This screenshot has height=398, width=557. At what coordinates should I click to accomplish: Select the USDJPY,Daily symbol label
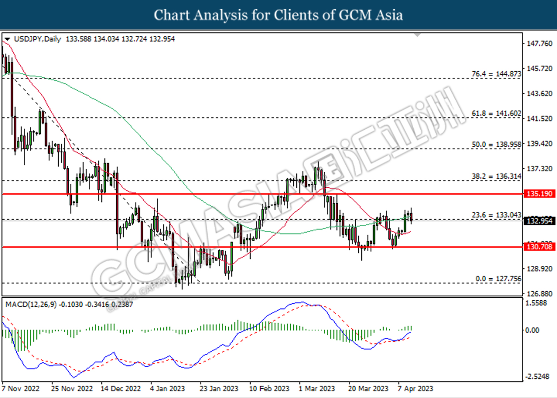[x=37, y=39]
